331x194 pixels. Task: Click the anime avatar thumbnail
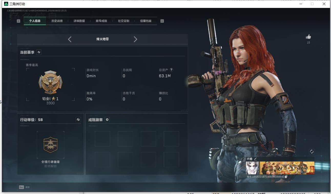(252, 168)
